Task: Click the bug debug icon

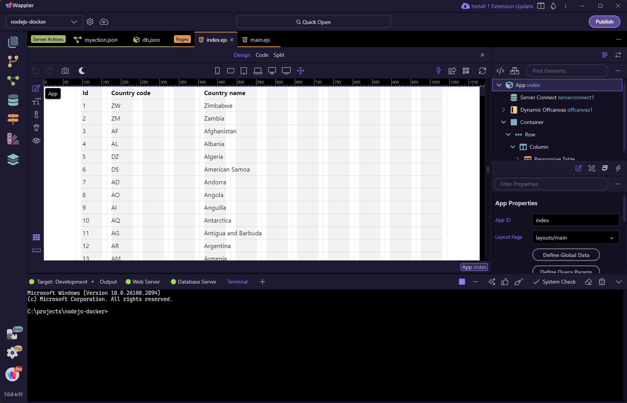Action: [x=602, y=282]
